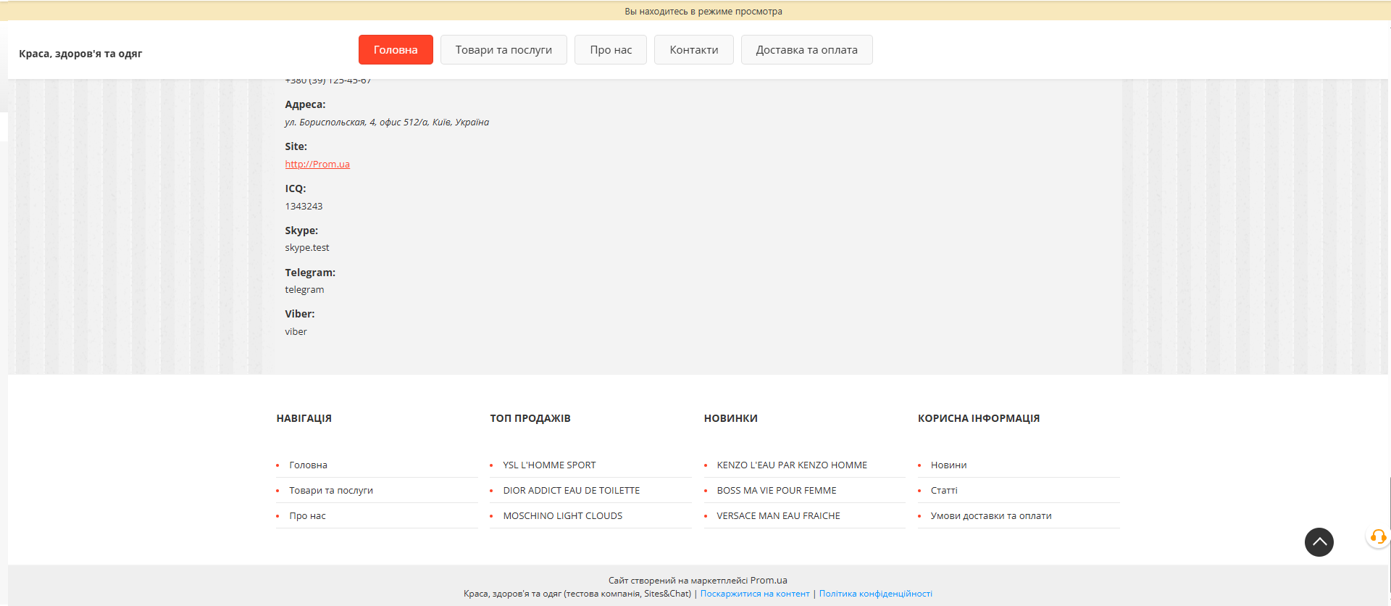Select MOSCHINO LIGHT CLOUDS product
1391x606 pixels.
[562, 516]
